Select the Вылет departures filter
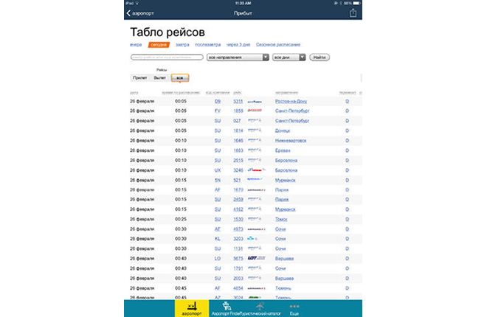The height and width of the screenshot is (317, 487). [159, 77]
